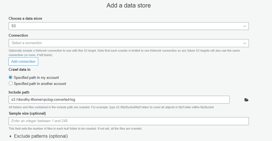The image size is (272, 141).
Task: Click the 'Specified path in my account' label text
Action: click(x=36, y=77)
